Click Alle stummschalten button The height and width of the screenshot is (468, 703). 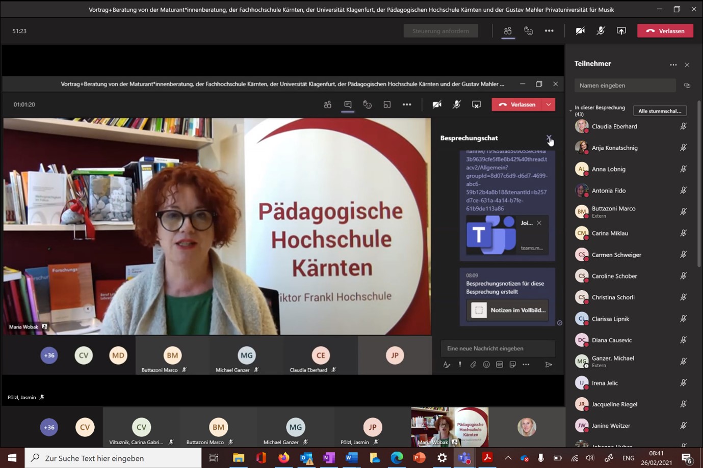[x=660, y=111]
